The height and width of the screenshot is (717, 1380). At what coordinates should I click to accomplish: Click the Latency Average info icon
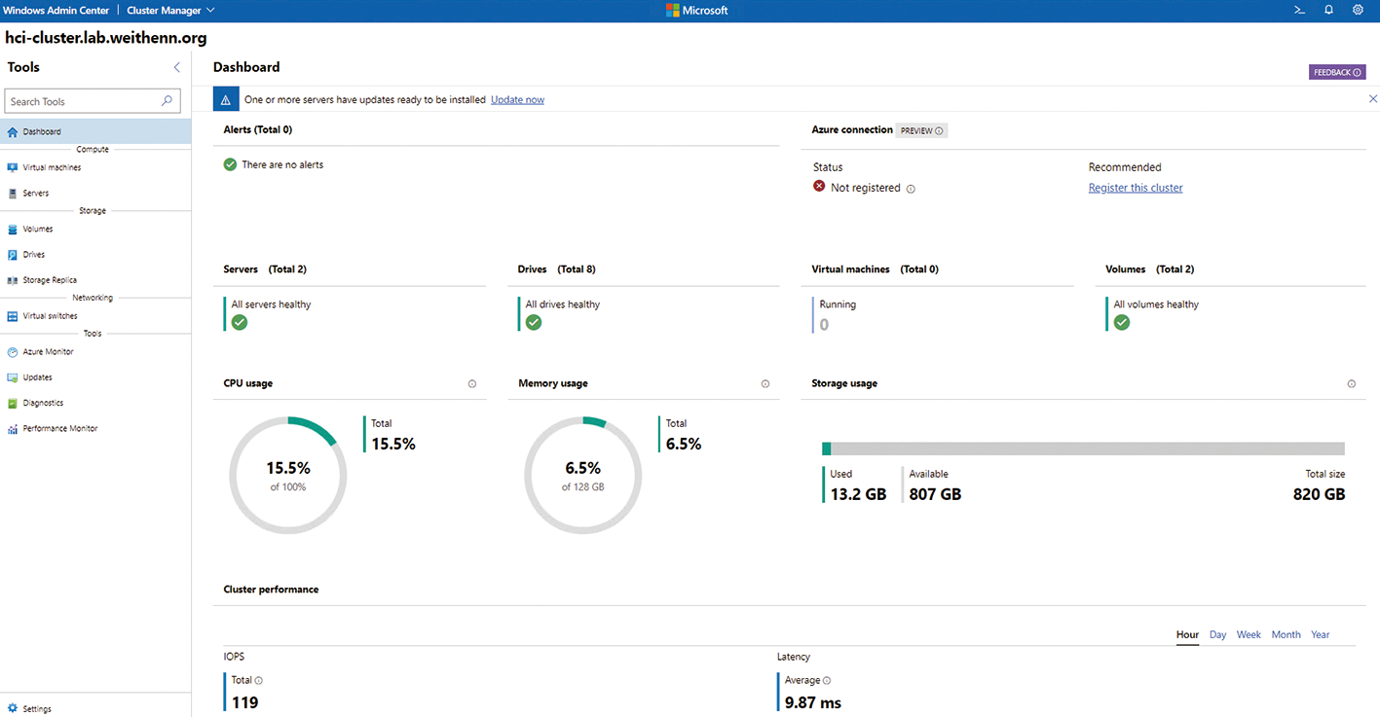[x=827, y=681]
